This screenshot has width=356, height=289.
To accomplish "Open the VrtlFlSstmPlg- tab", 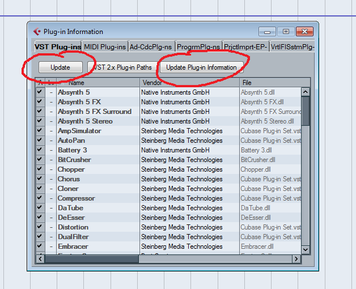I will 293,47.
